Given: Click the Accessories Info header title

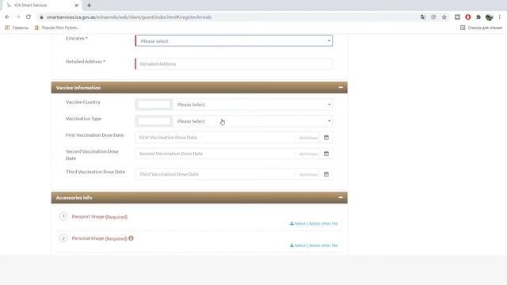Looking at the screenshot, I should (74, 197).
